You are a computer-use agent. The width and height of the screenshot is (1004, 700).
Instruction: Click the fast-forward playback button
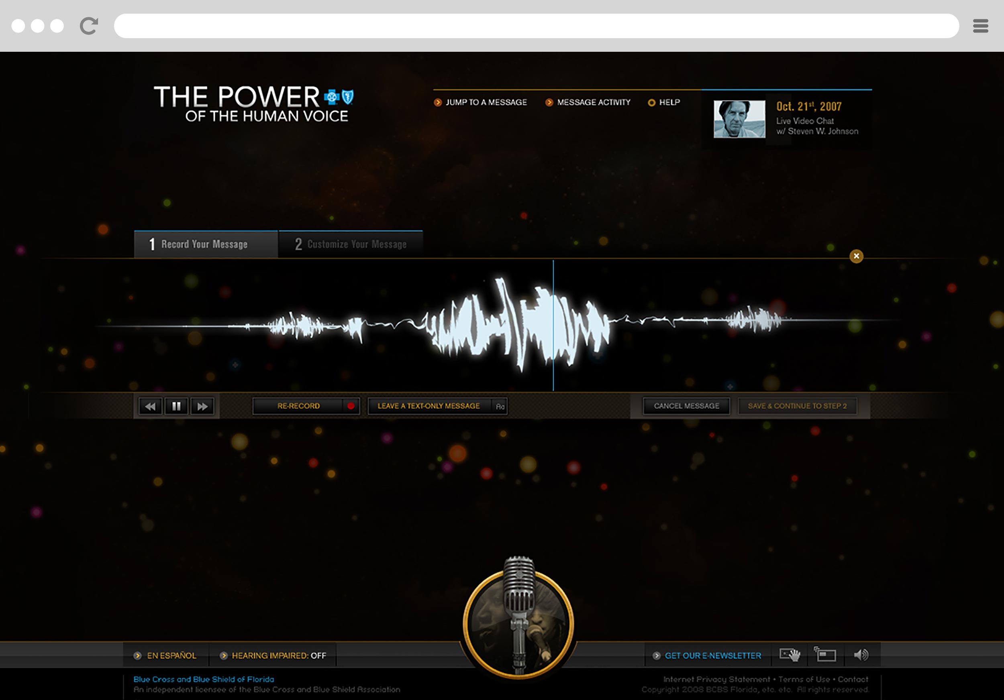202,406
